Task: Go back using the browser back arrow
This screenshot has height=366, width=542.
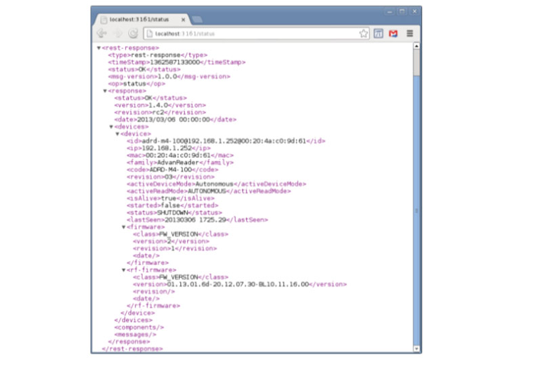Action: coord(102,34)
